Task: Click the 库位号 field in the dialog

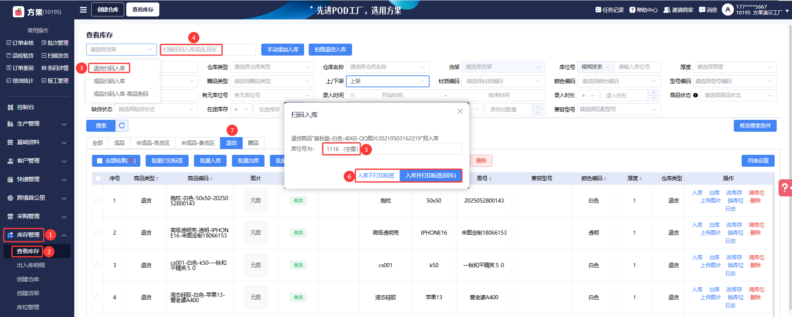Action: pos(392,149)
